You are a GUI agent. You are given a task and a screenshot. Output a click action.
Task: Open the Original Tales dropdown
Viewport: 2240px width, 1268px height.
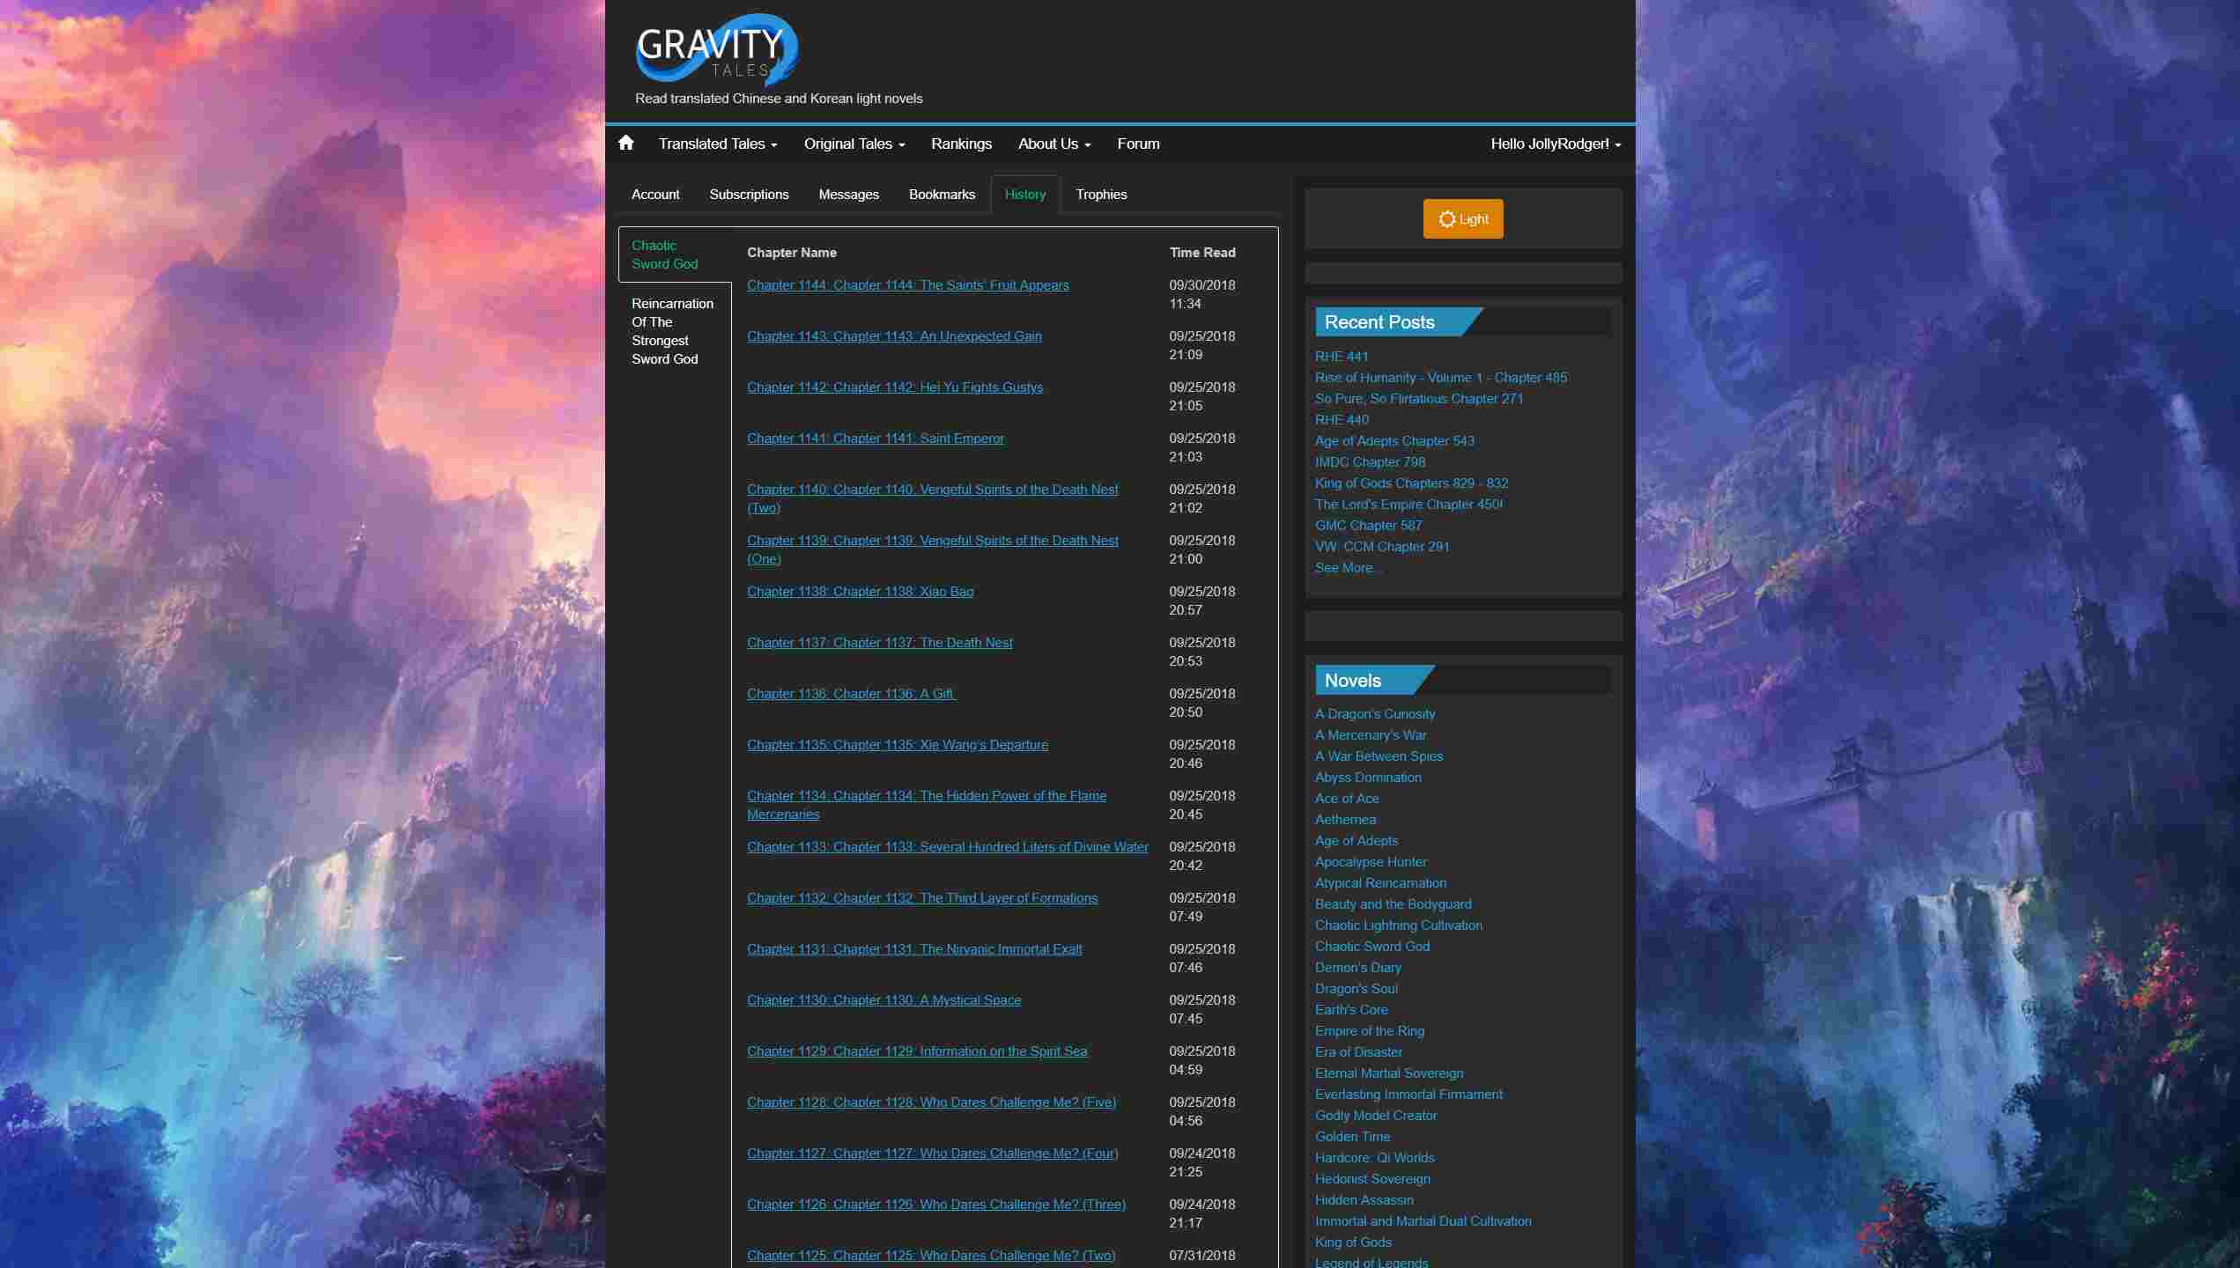854,144
